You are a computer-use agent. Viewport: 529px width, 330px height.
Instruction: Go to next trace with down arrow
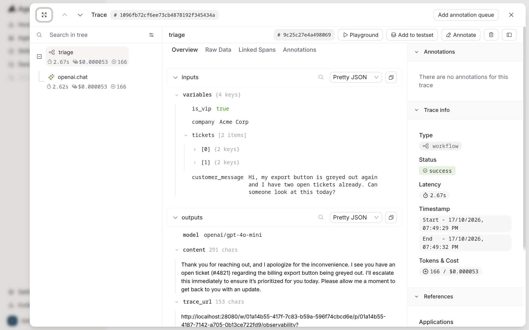80,15
